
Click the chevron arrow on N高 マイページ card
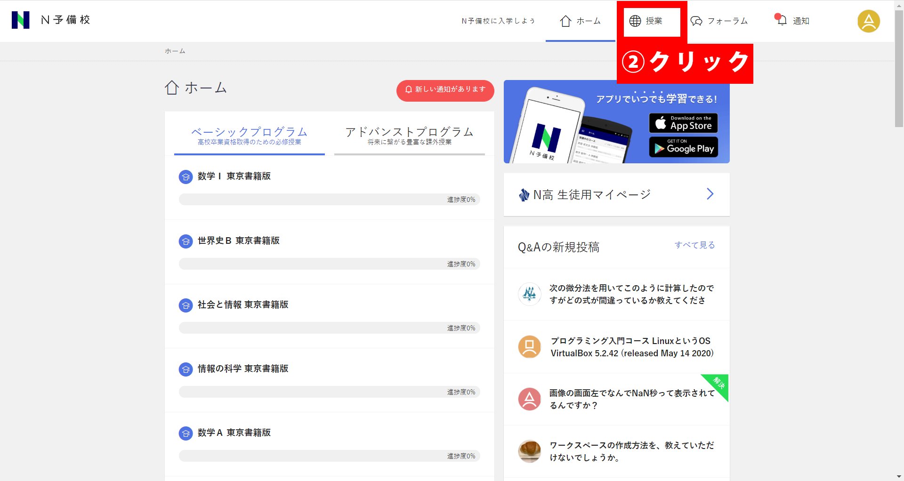(x=710, y=194)
